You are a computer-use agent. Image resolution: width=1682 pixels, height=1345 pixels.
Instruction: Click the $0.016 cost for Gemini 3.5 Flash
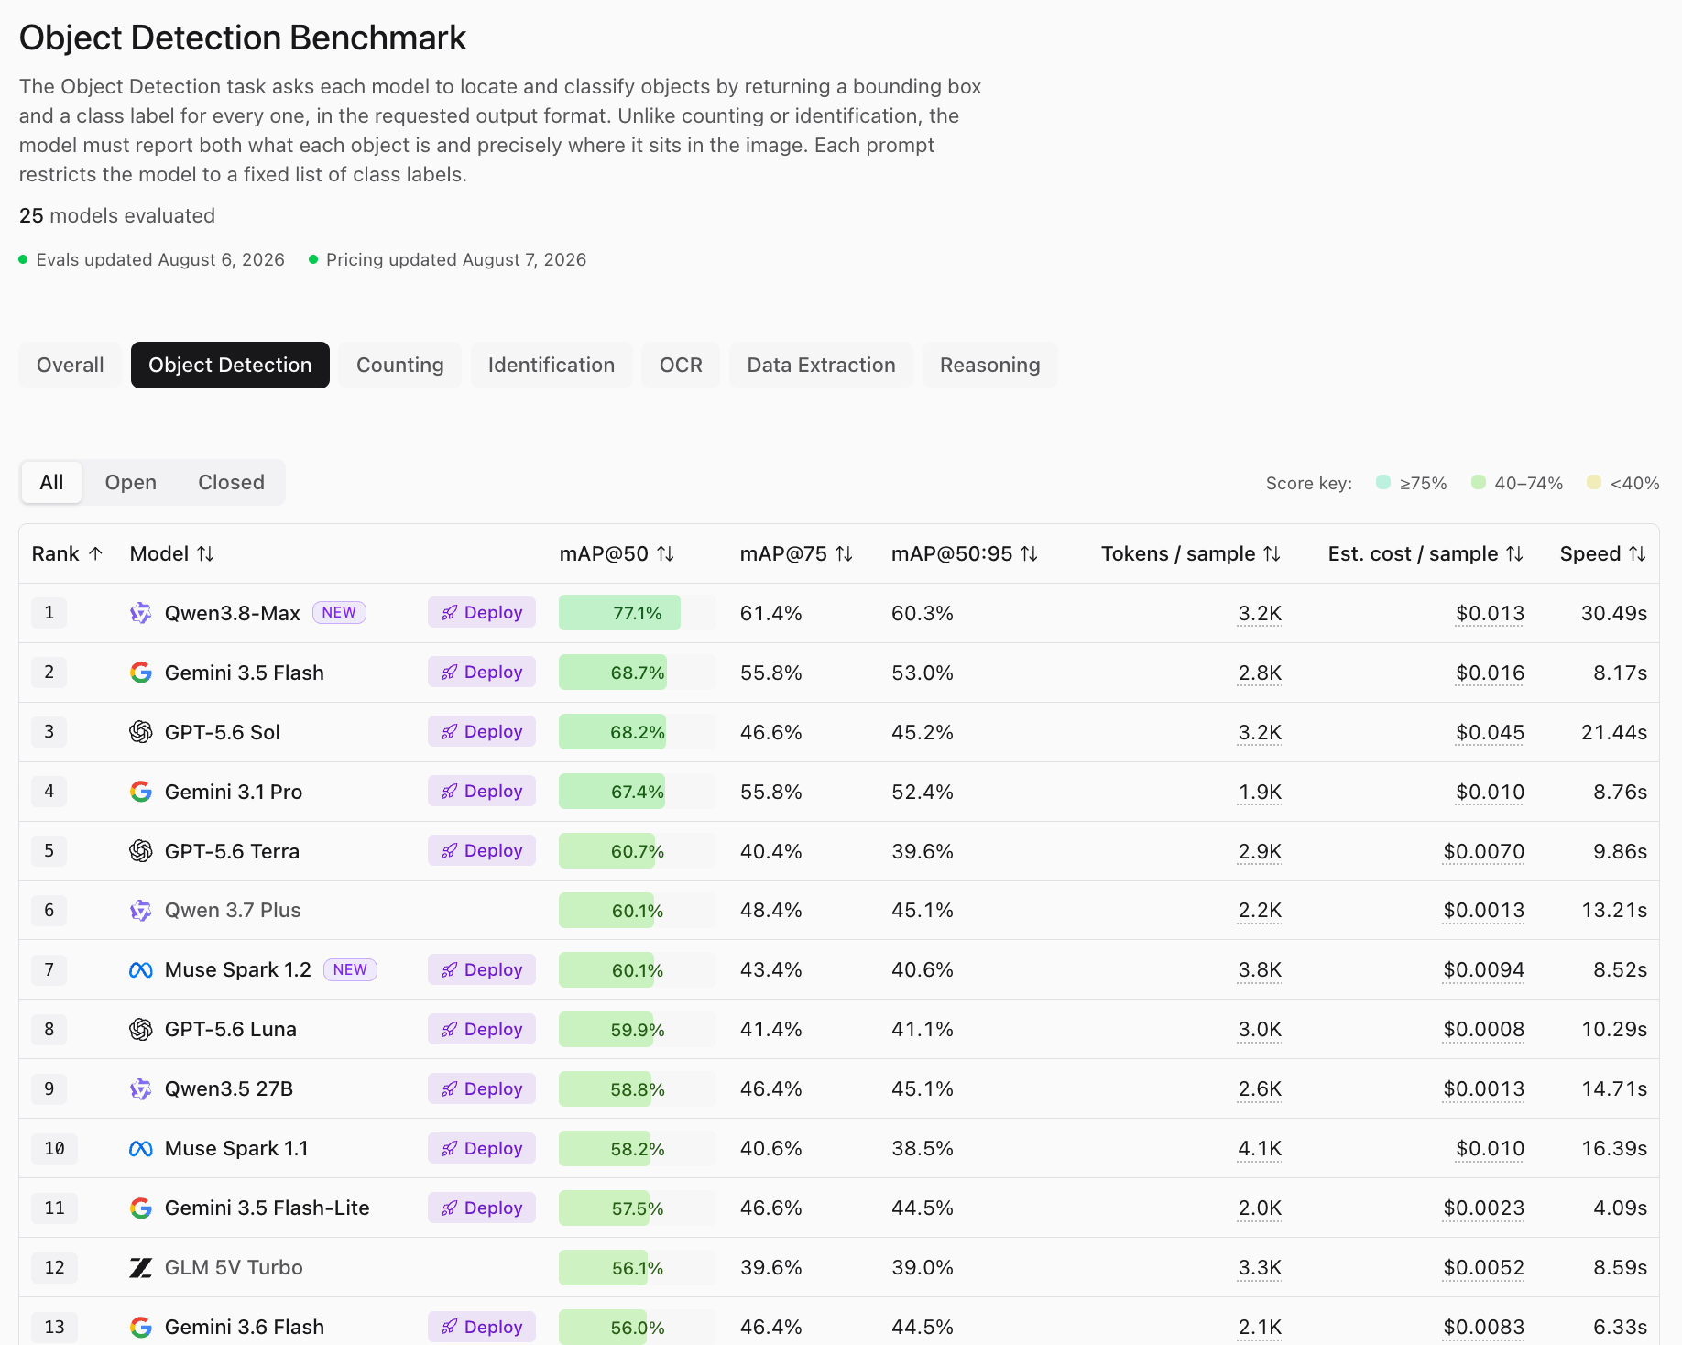(1490, 673)
